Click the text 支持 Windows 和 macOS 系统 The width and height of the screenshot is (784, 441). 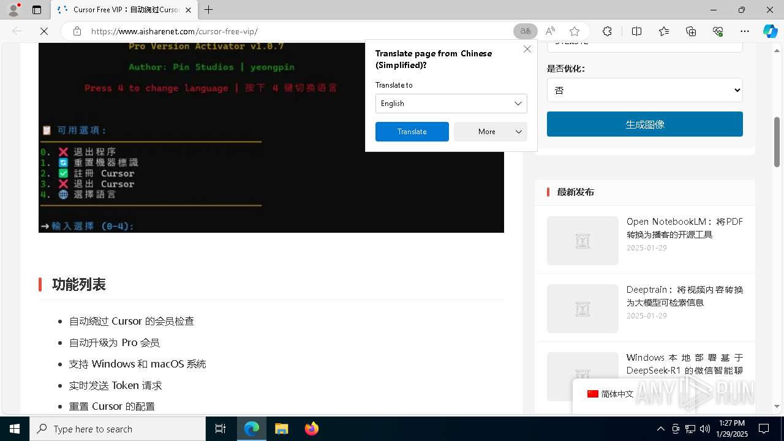(x=138, y=364)
